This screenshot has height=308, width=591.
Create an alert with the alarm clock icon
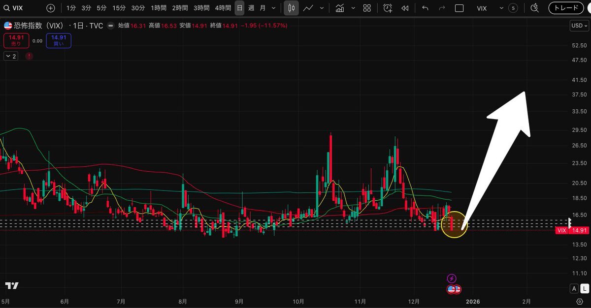coord(388,8)
